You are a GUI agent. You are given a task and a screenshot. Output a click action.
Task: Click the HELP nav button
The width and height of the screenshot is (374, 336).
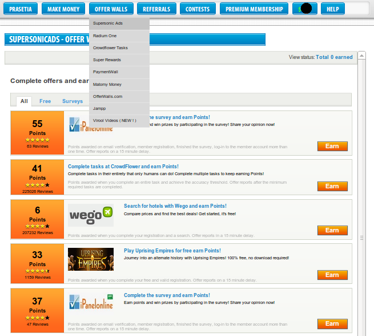pos(333,9)
